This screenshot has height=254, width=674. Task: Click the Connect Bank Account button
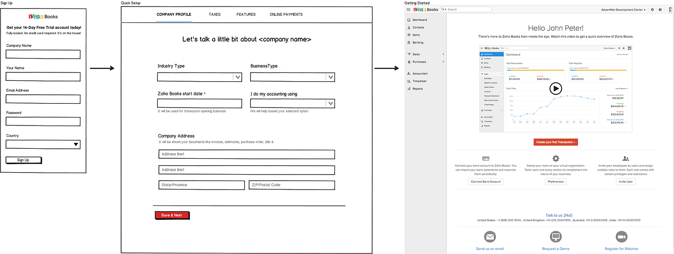(x=486, y=182)
